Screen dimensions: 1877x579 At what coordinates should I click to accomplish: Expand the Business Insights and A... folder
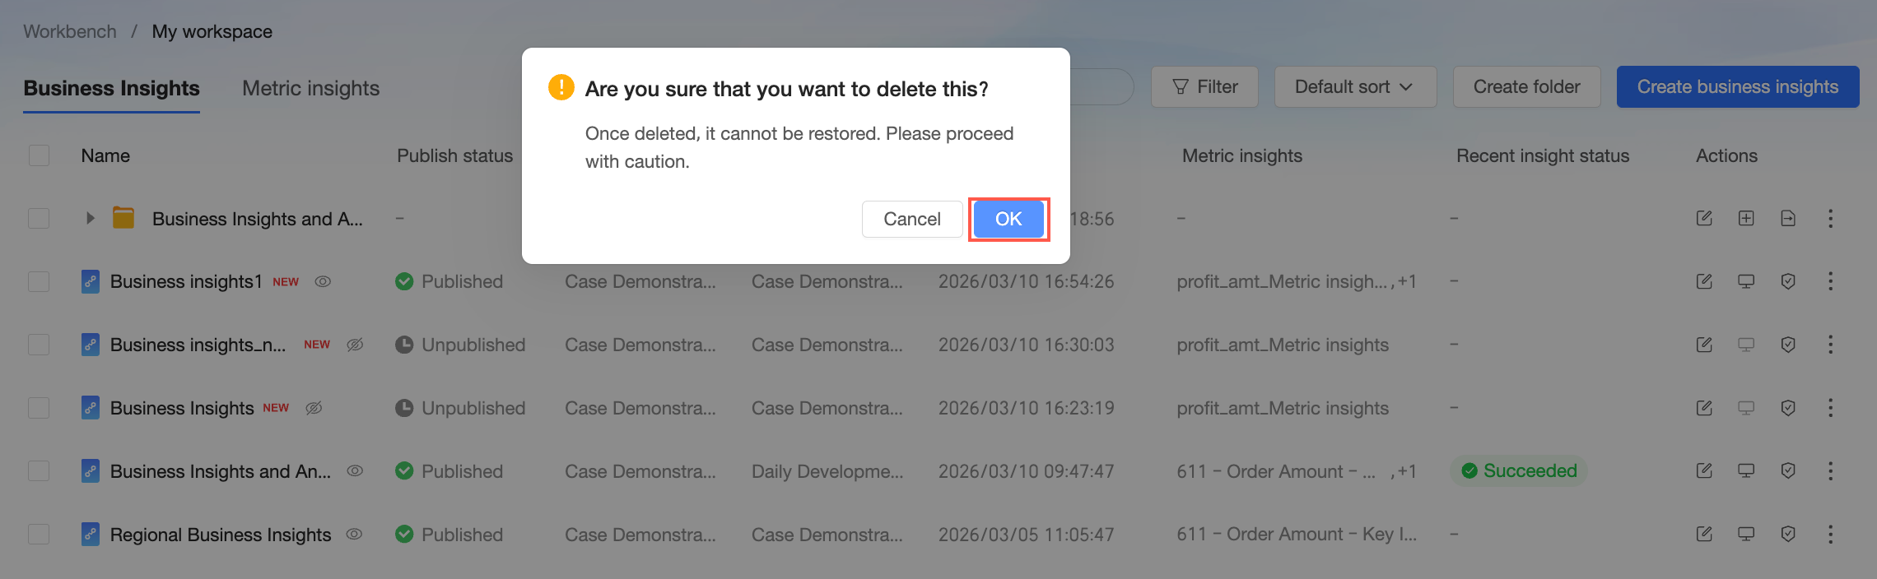coord(91,218)
